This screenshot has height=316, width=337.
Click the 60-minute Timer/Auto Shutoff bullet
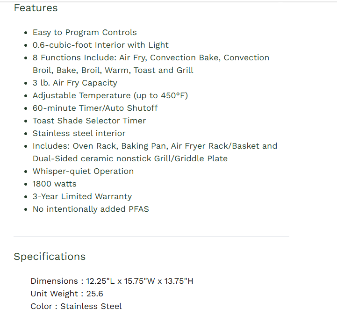tap(95, 108)
